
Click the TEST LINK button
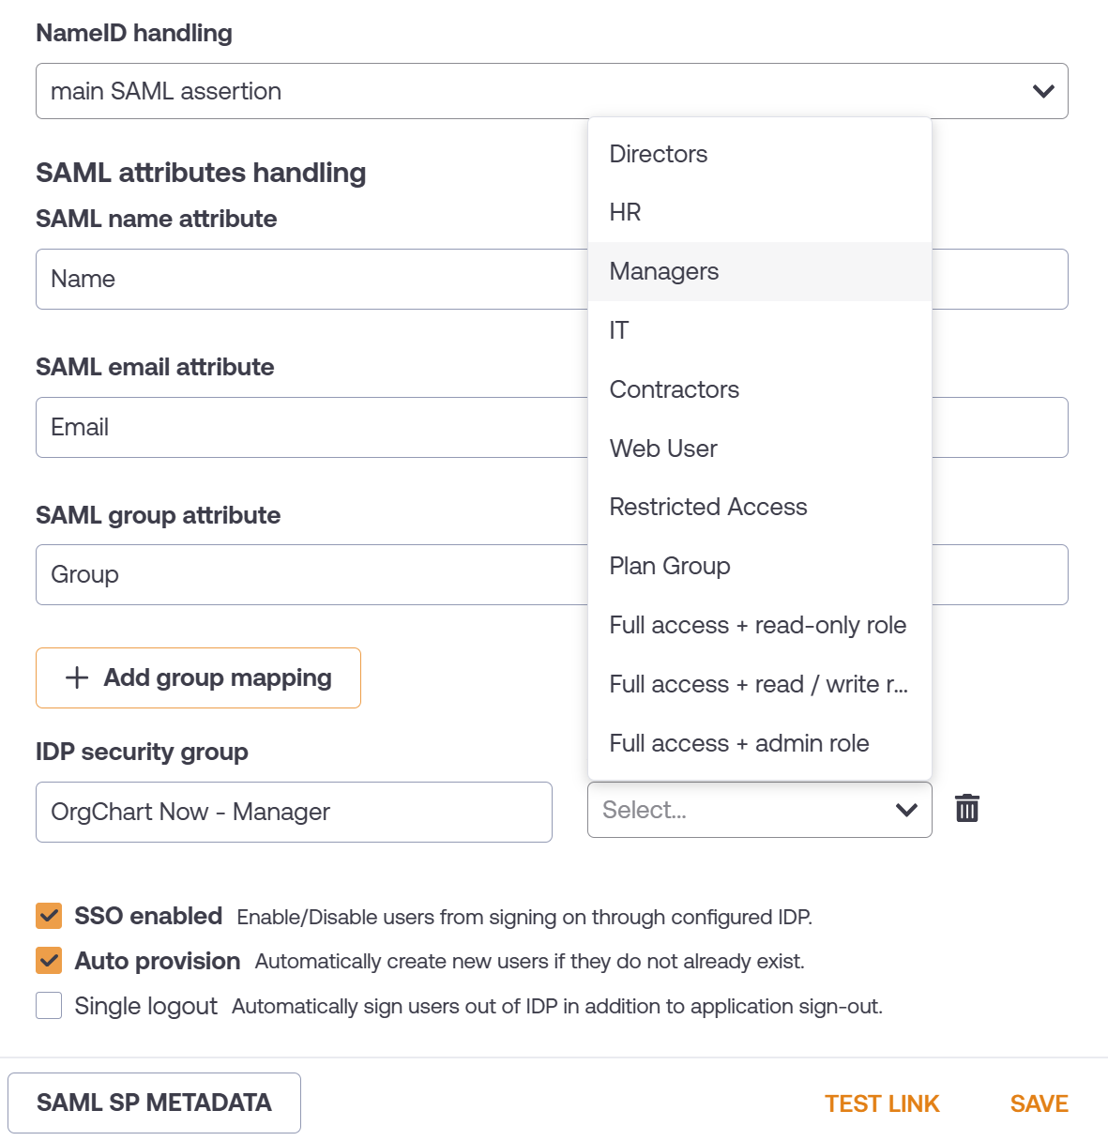click(882, 1103)
